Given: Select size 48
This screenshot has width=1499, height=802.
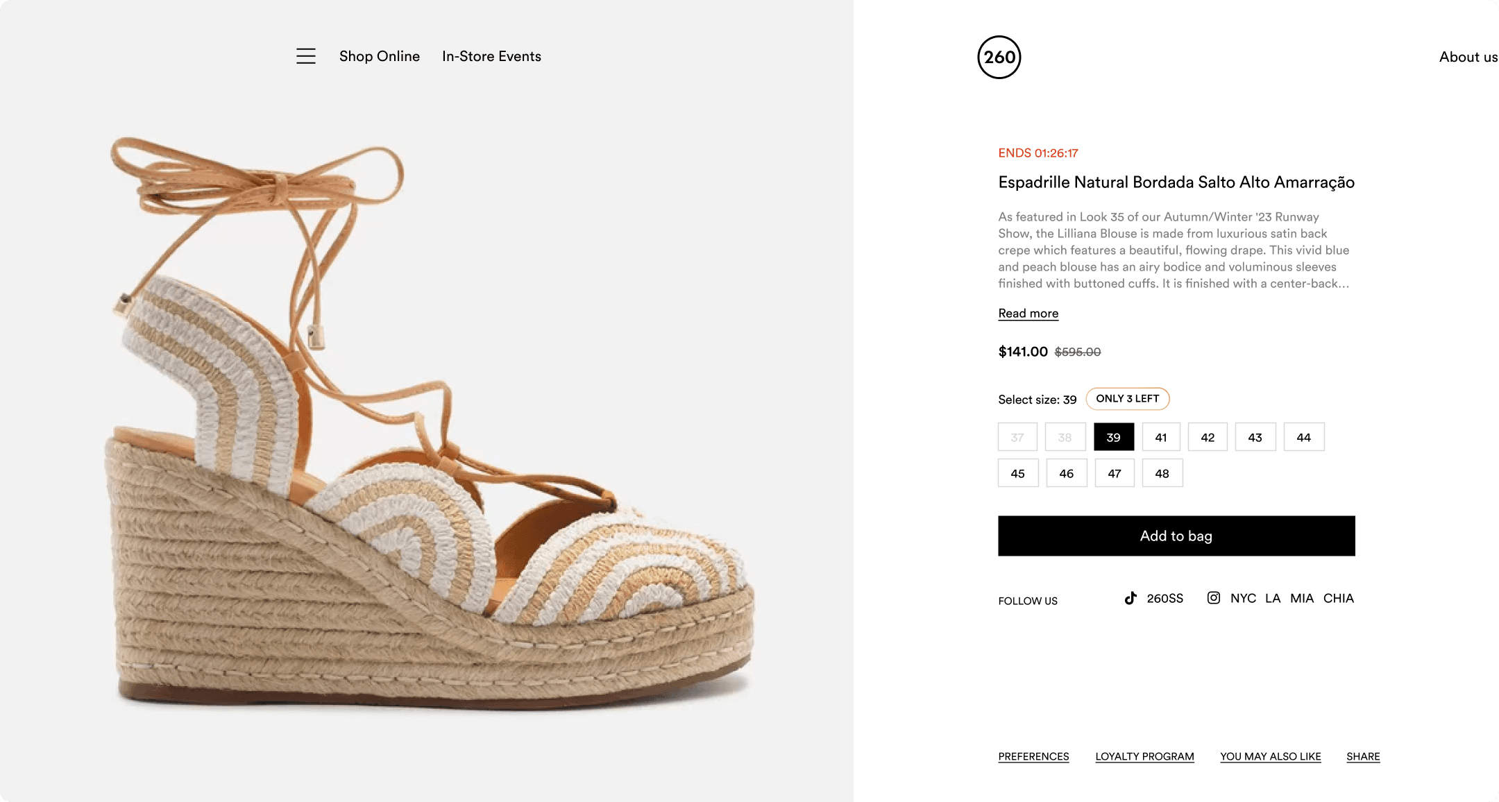Looking at the screenshot, I should (x=1162, y=472).
